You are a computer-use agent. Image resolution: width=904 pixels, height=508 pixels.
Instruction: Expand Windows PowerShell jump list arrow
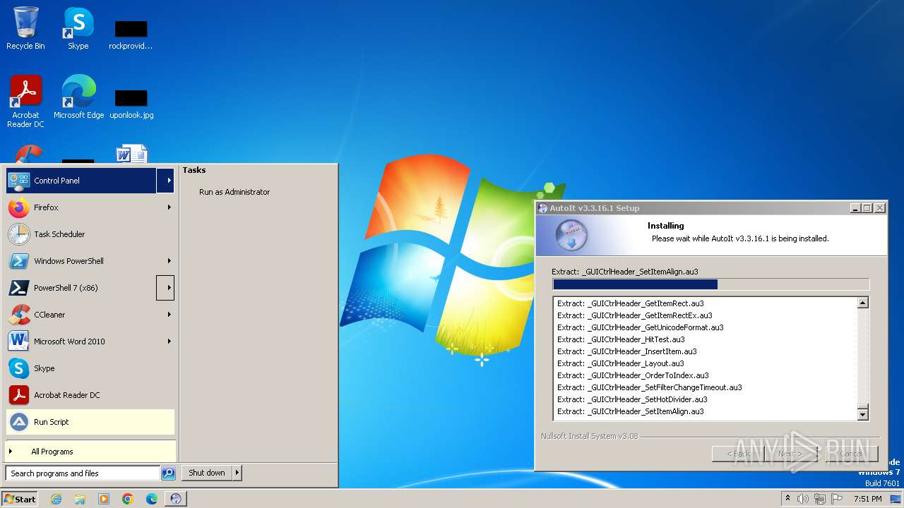point(169,261)
